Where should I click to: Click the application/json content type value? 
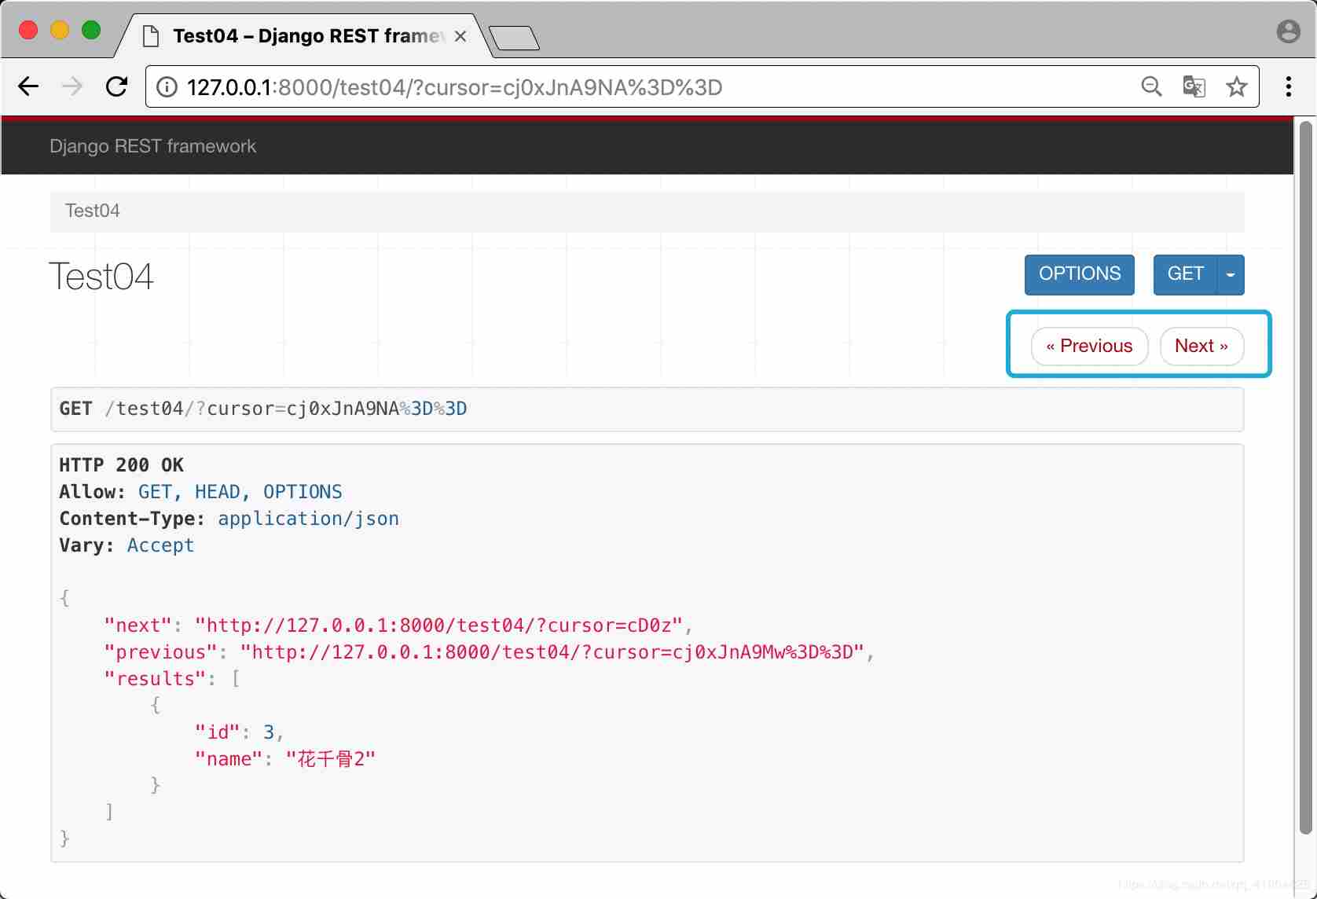[308, 519]
